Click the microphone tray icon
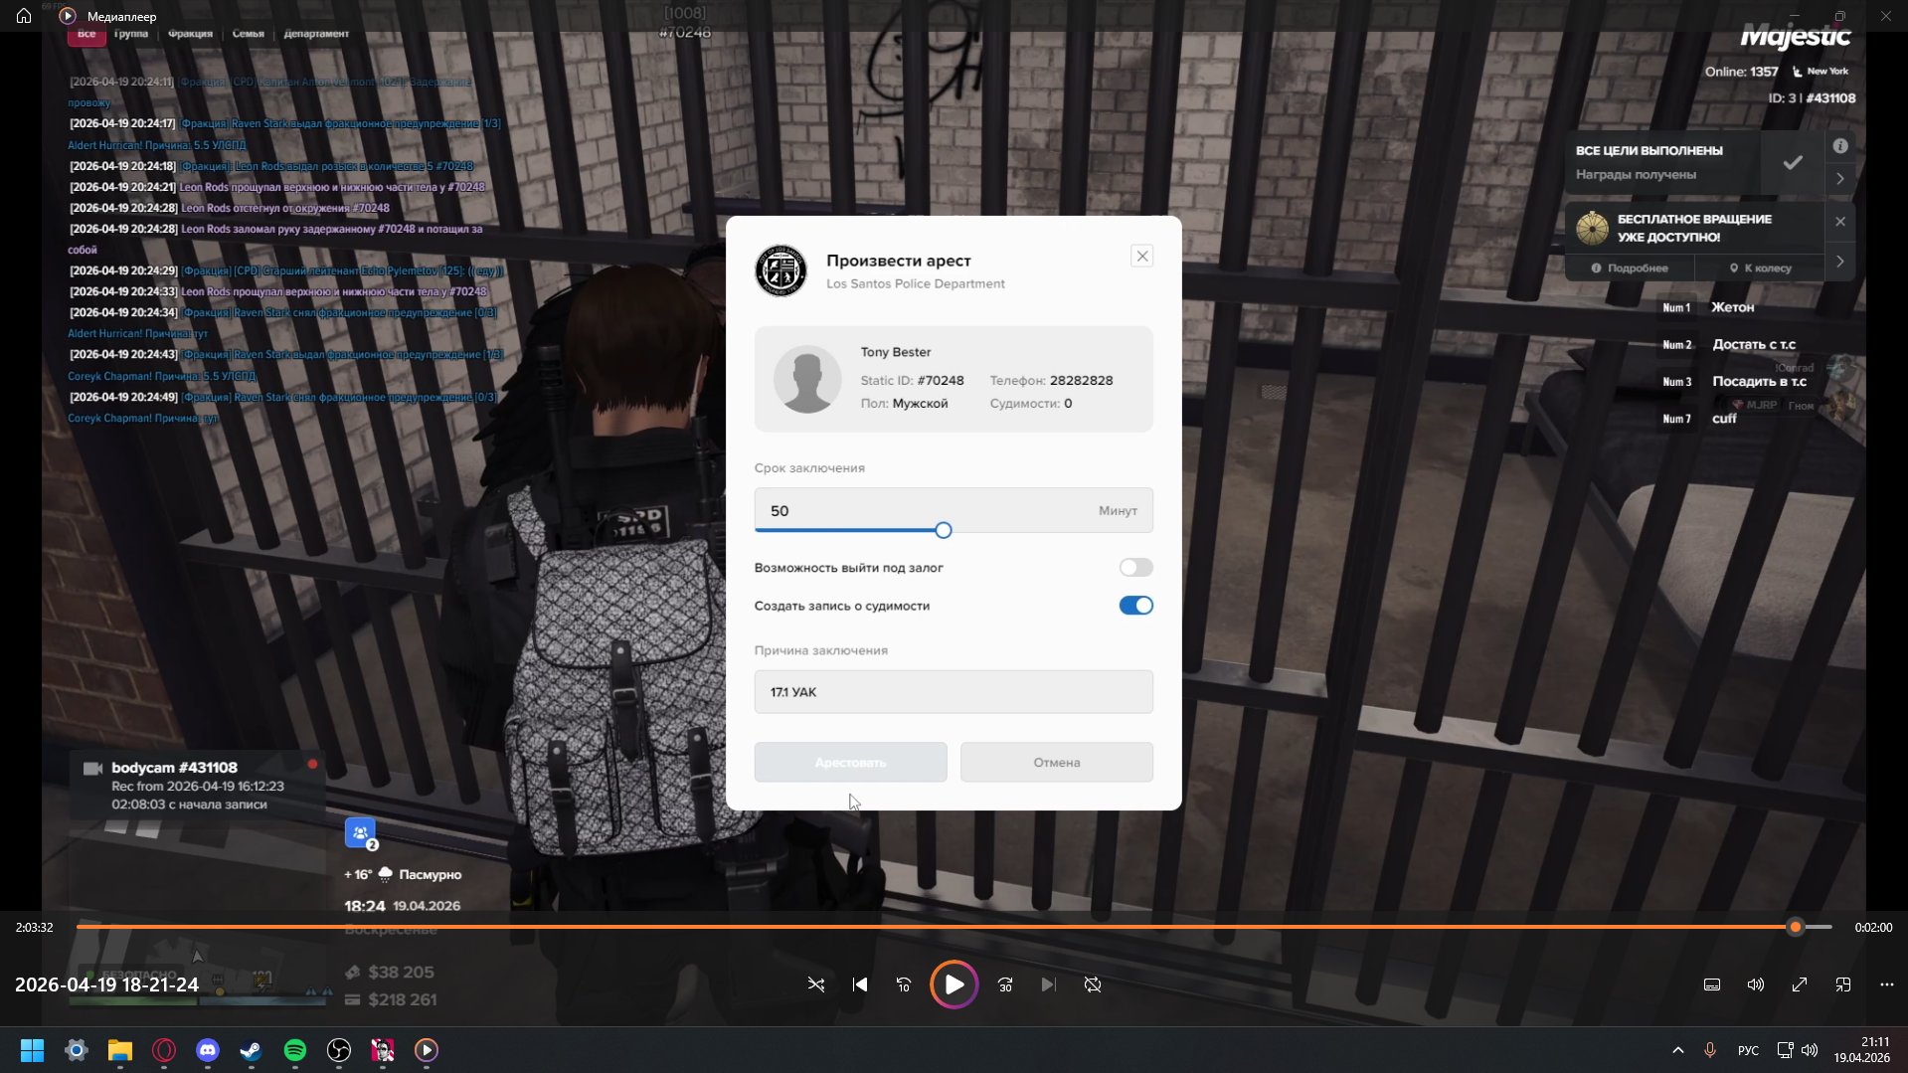Viewport: 1908px width, 1073px height. pyautogui.click(x=1710, y=1050)
